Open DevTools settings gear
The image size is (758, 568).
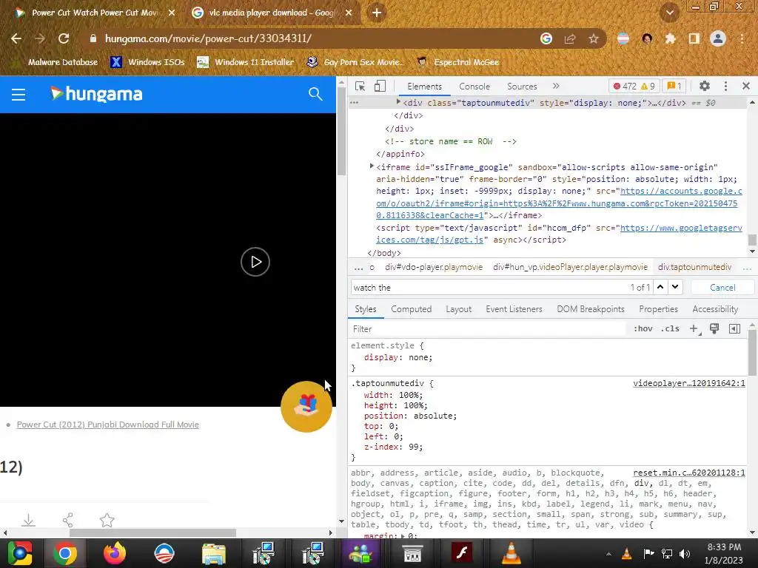705,86
